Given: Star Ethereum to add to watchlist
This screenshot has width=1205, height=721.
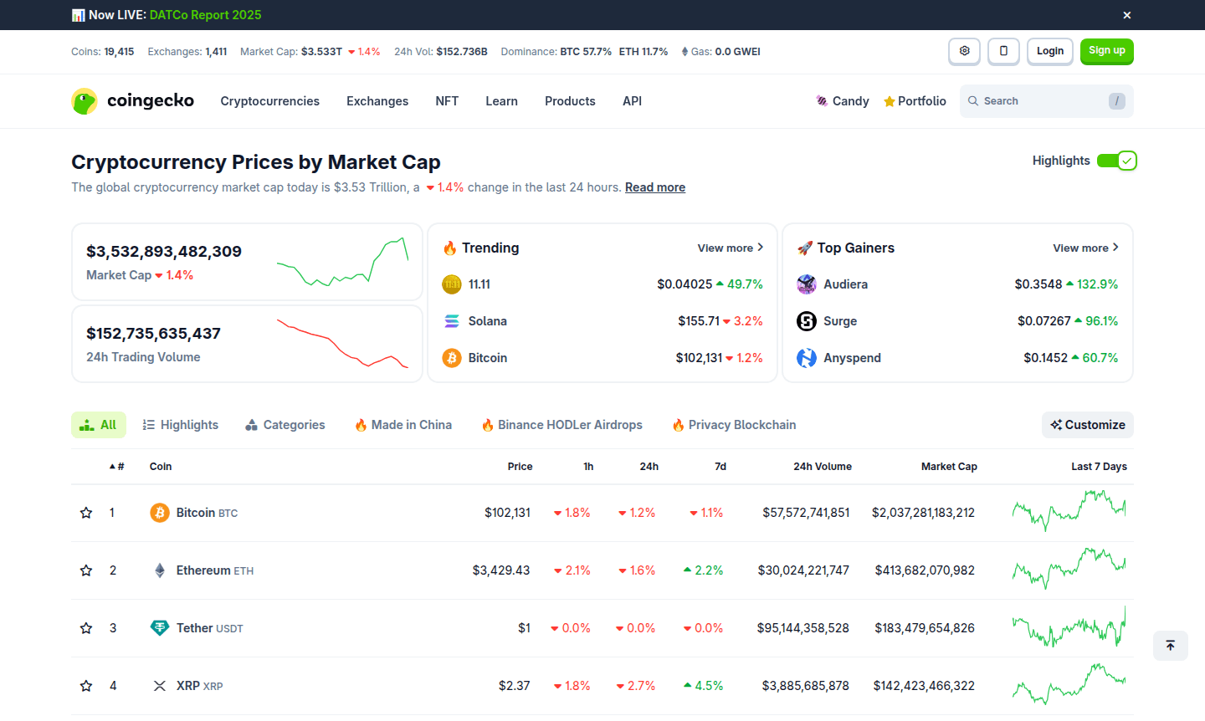Looking at the screenshot, I should click(x=85, y=570).
